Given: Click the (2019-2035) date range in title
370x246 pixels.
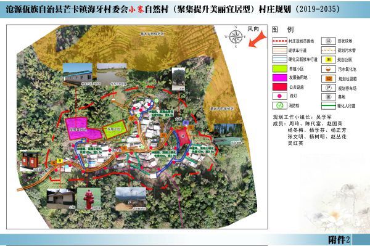Looking at the screenshot, I should [x=318, y=9].
